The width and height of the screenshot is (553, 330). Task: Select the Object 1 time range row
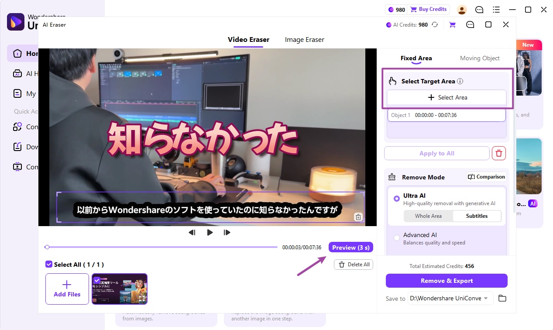(447, 115)
